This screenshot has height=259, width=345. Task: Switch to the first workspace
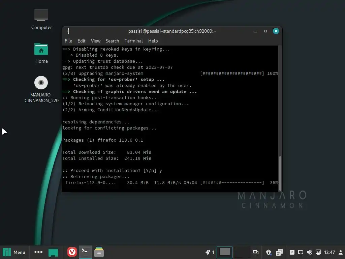point(224,252)
